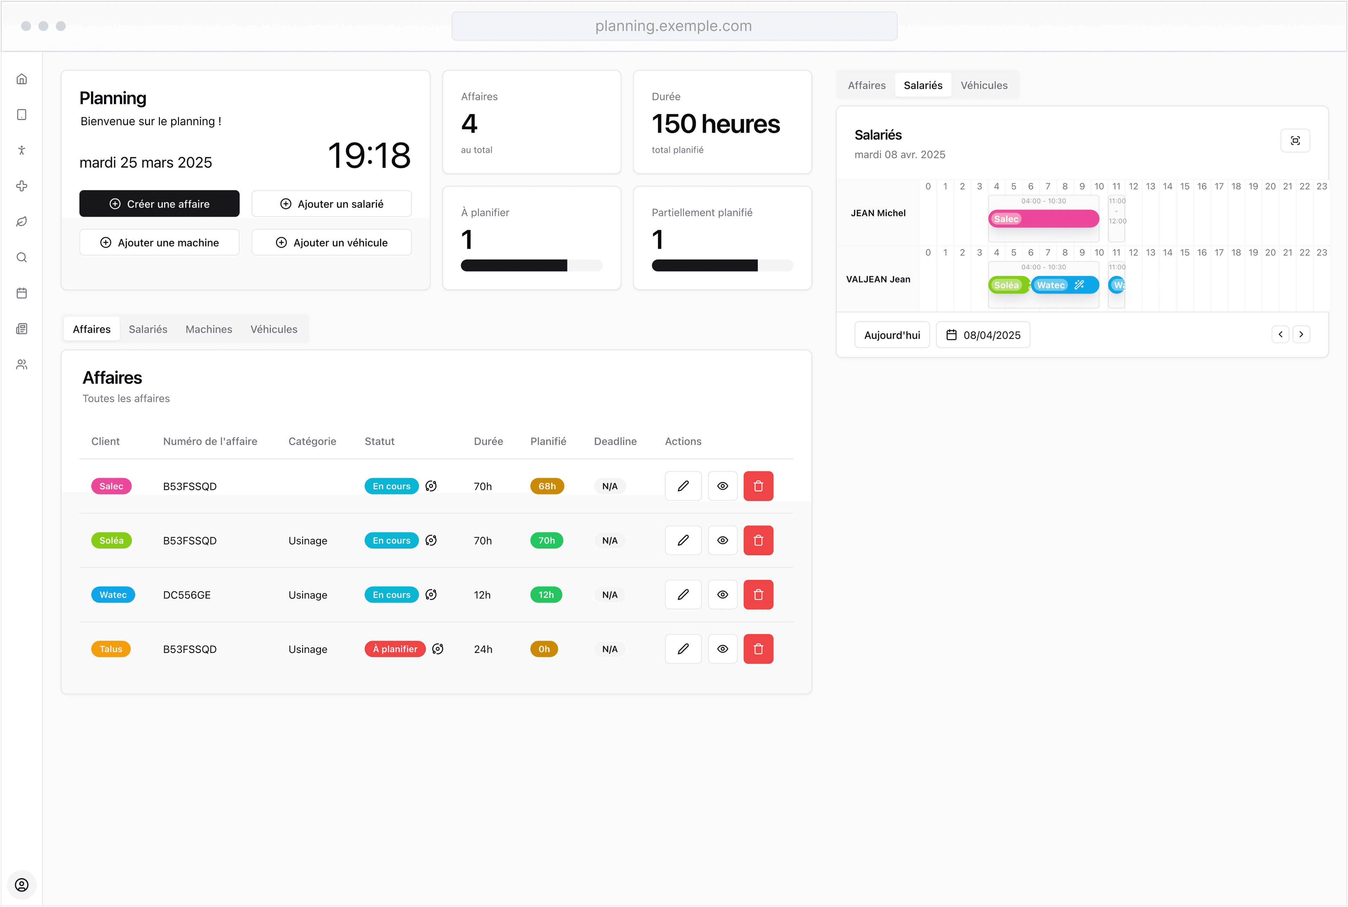Delete the Salec affaire with trash icon
Viewport: 1348px width, 907px height.
[758, 486]
